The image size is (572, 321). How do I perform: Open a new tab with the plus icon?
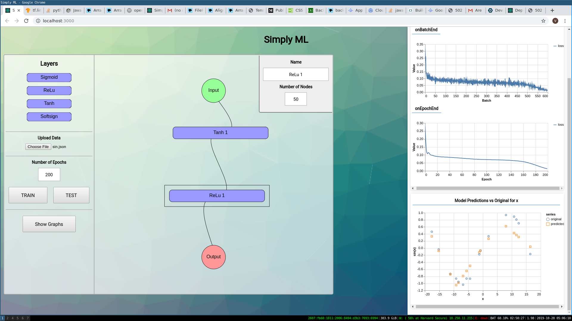pyautogui.click(x=552, y=10)
